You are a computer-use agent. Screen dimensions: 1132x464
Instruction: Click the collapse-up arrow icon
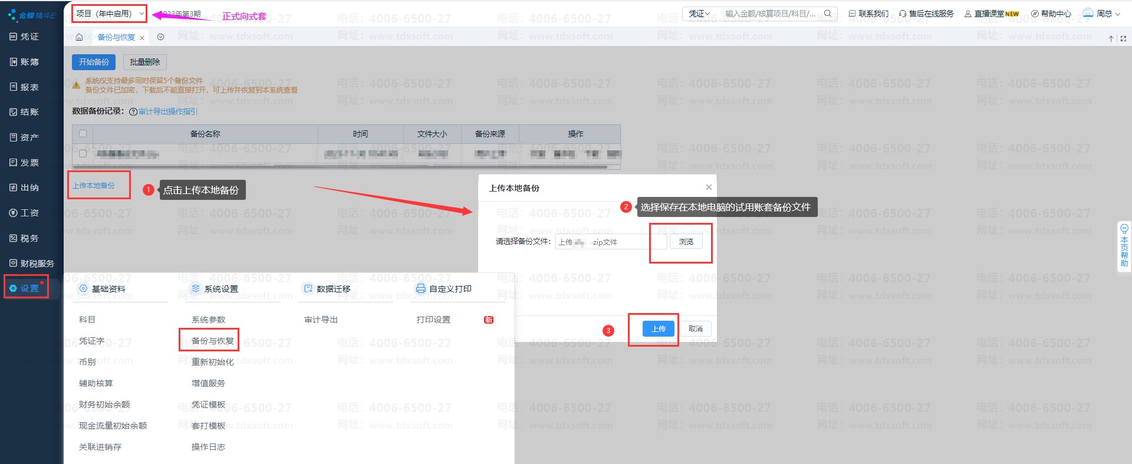[x=1111, y=39]
